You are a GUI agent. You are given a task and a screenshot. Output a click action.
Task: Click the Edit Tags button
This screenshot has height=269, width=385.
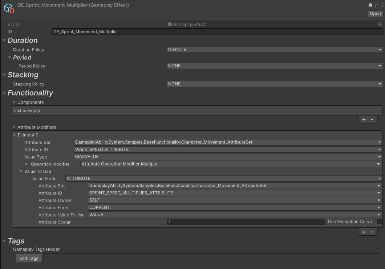(29, 259)
